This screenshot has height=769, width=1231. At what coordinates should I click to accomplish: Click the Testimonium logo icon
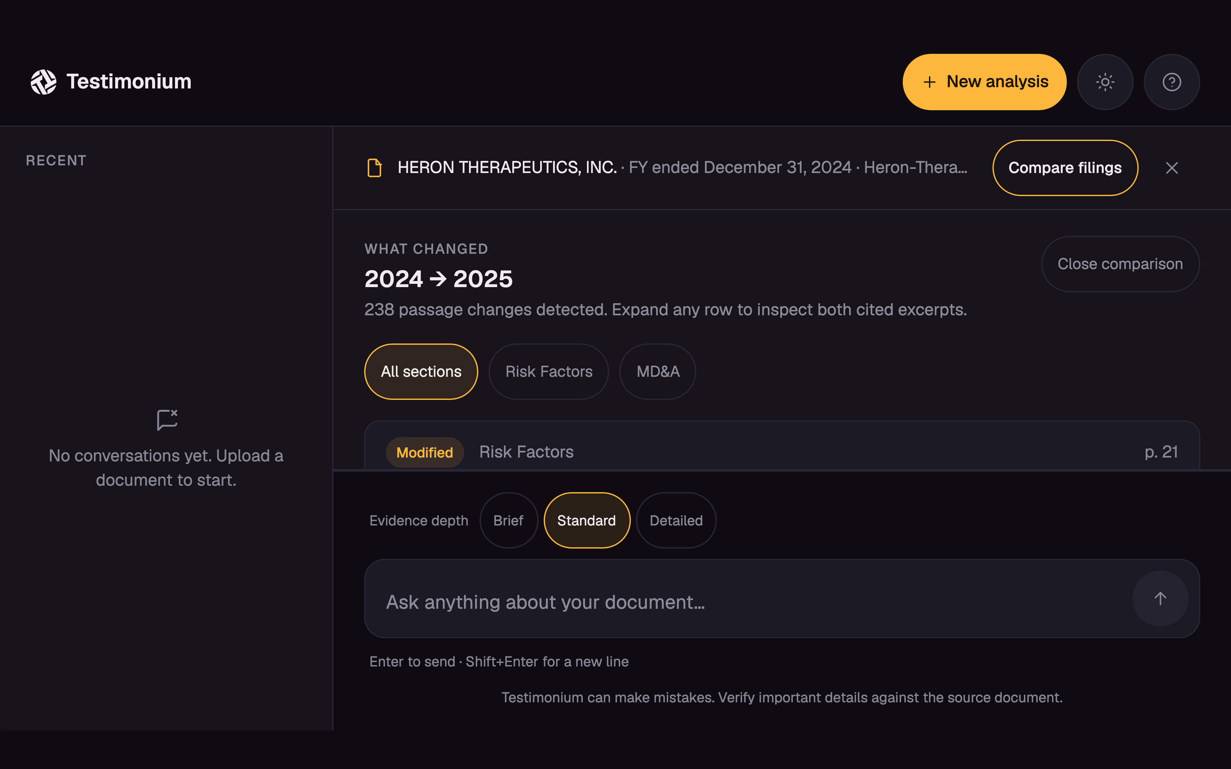[43, 82]
